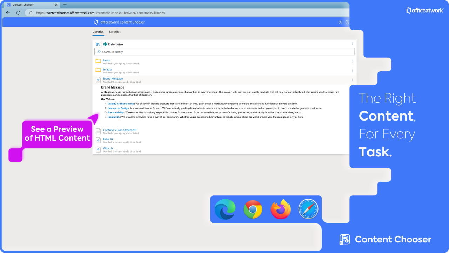Viewport: 449px width, 253px height.
Task: Click the officeatwork logo in app header
Action: point(96,22)
